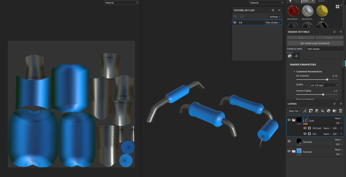The height and width of the screenshot is (177, 346).
Task: Click the Undo button in Shader Settings
Action: pos(301,38)
